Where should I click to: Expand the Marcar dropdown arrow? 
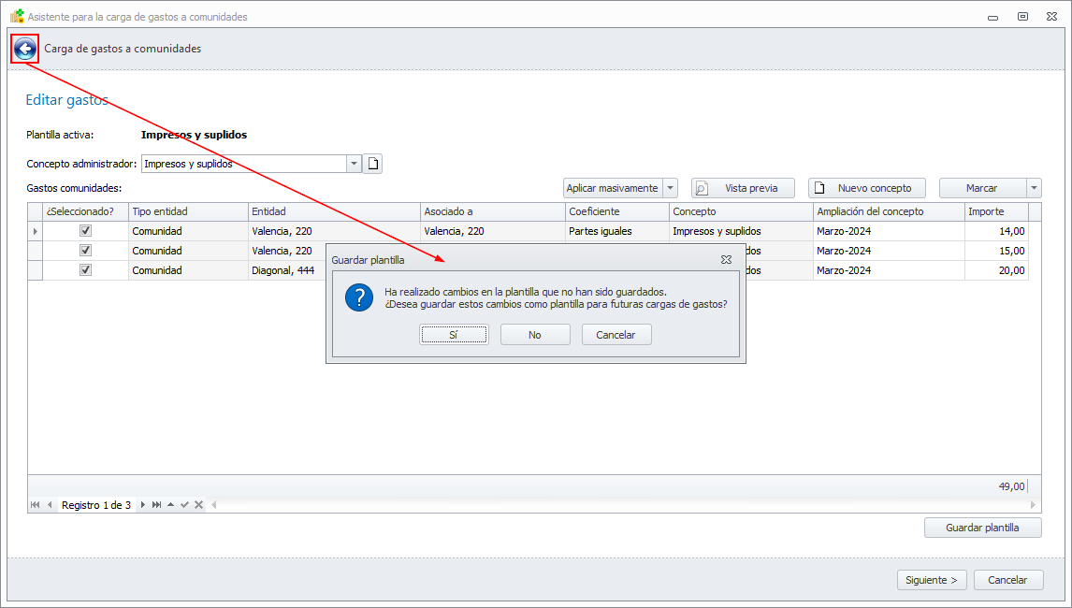click(1034, 188)
